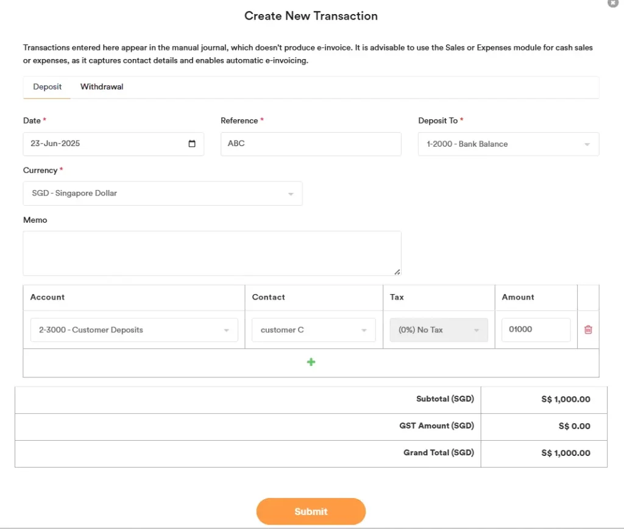Add a new line with green plus icon
The image size is (624, 529).
(x=311, y=362)
